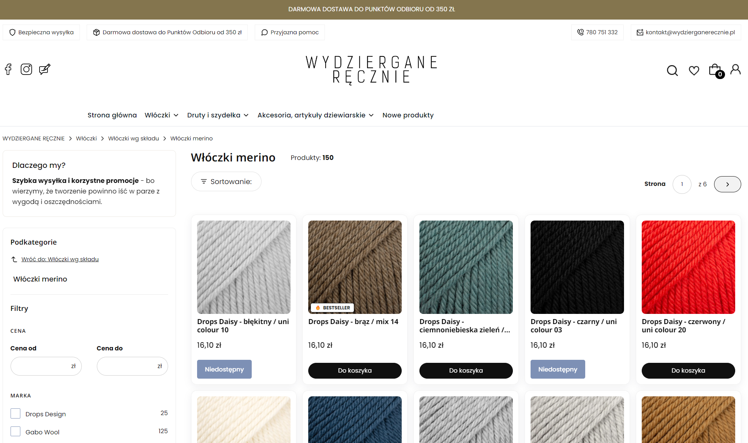This screenshot has height=443, width=748.
Task: Tick the Drops Design brand checkbox
Action: pos(15,413)
